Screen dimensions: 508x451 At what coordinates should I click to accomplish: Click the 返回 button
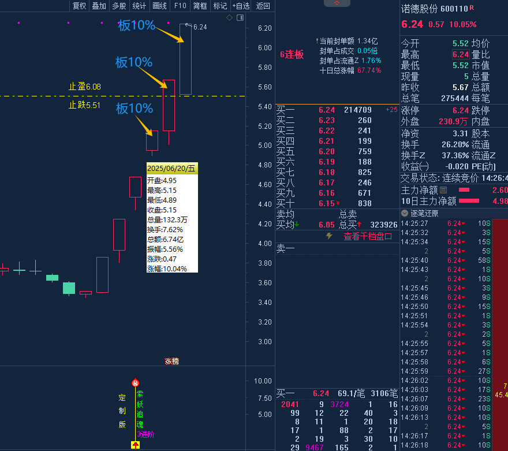(x=263, y=6)
